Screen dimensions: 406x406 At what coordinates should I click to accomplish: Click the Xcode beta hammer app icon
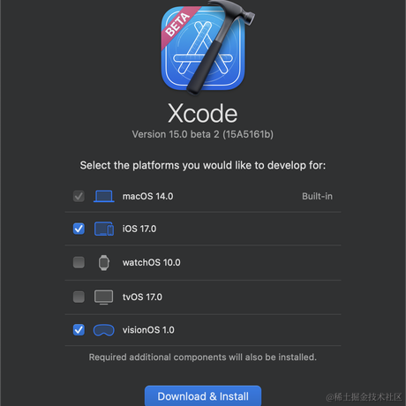[x=206, y=47]
